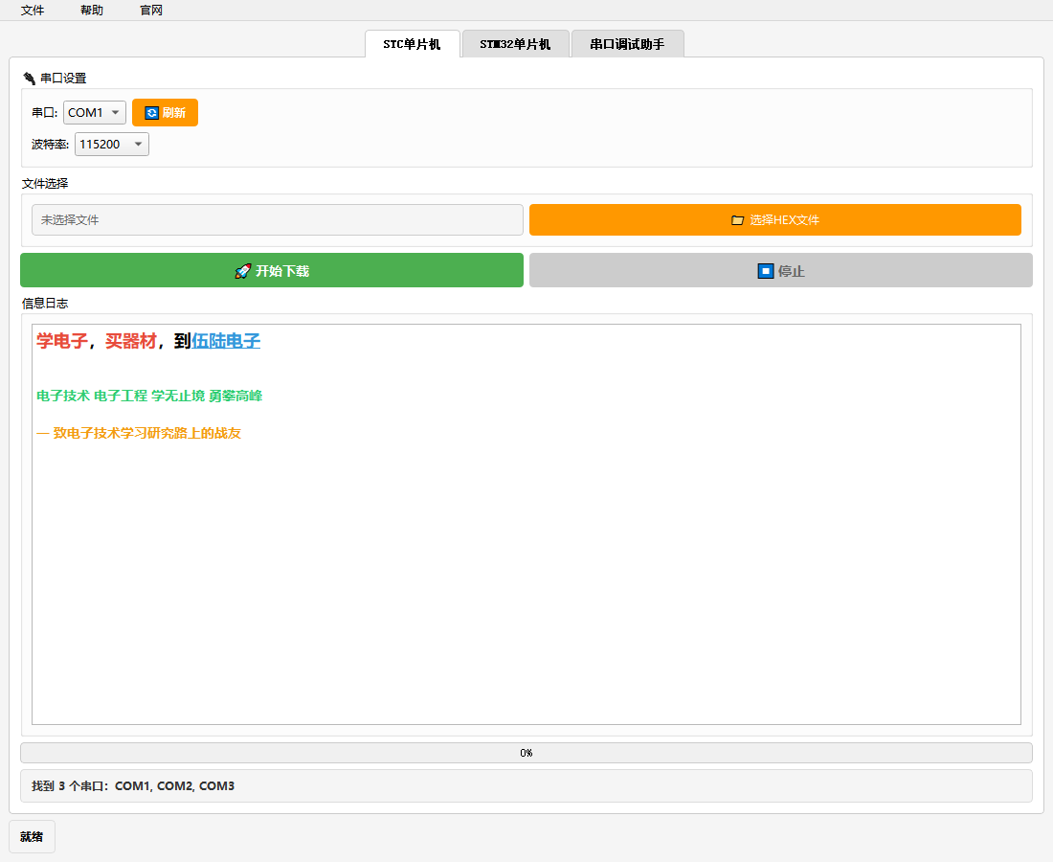Switch to the STM32单片机 tab

[515, 44]
